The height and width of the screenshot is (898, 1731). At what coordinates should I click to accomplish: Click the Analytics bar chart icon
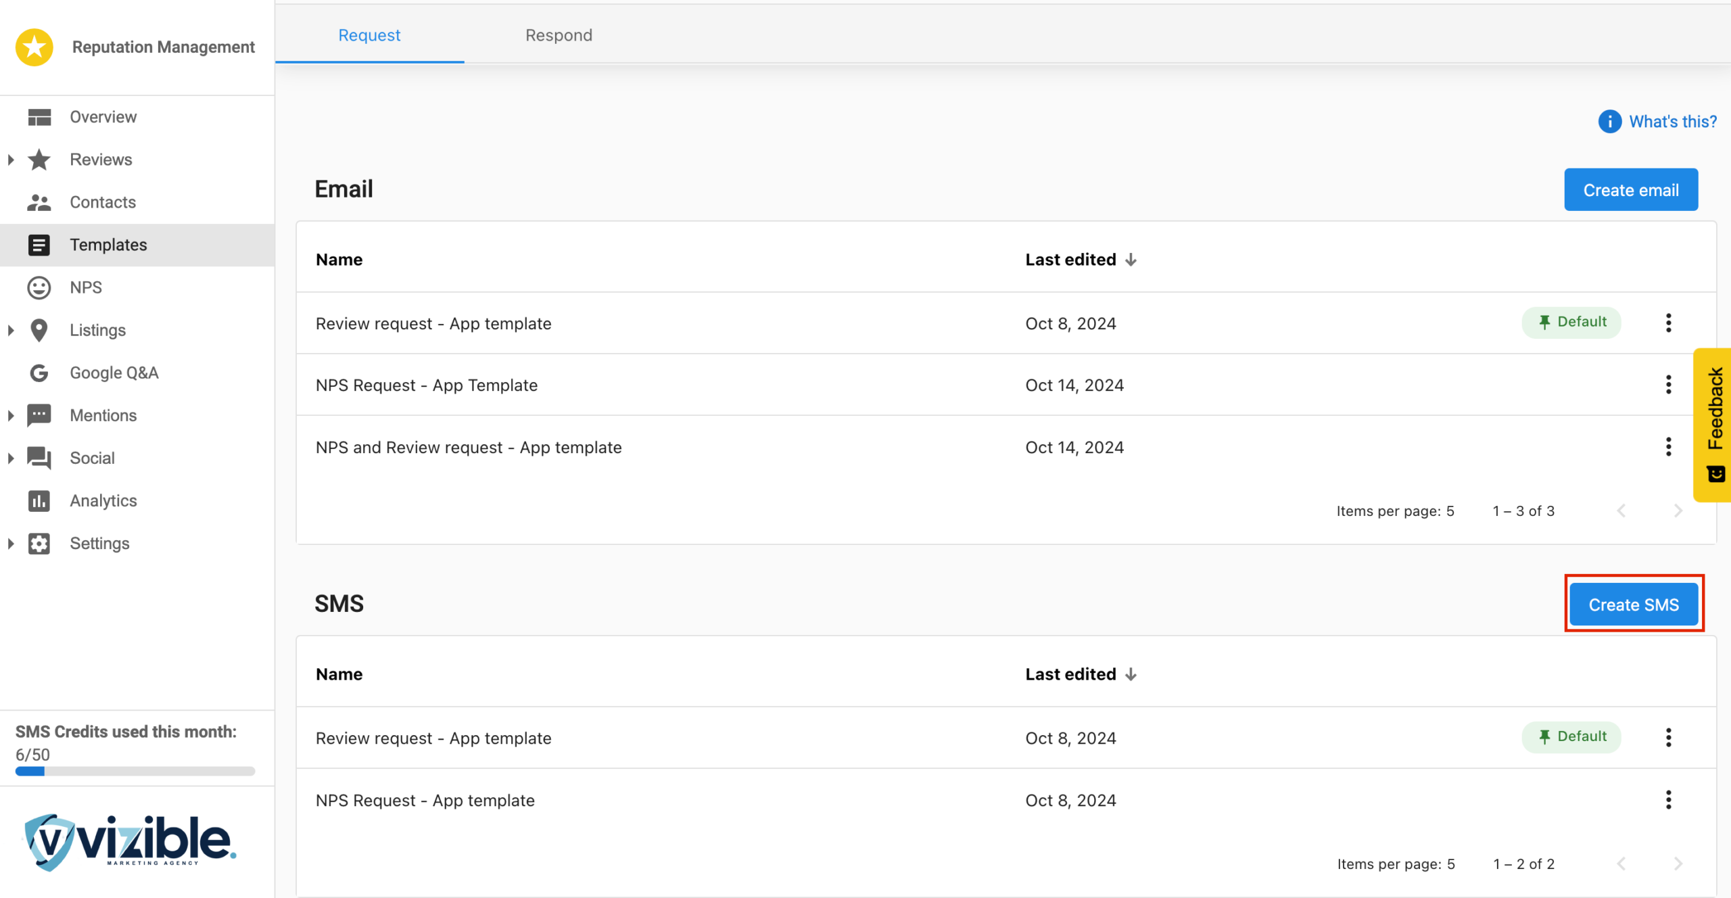click(39, 501)
